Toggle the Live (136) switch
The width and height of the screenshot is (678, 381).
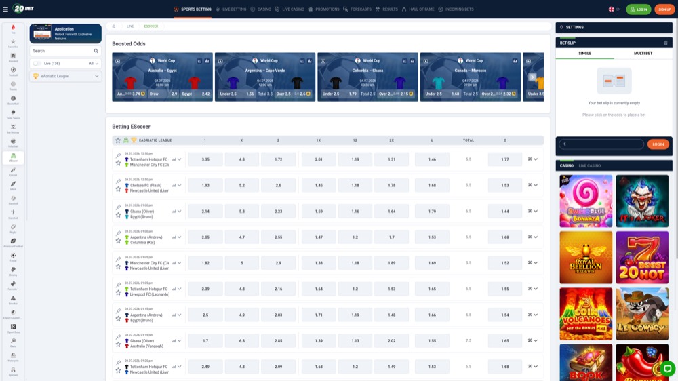(37, 64)
